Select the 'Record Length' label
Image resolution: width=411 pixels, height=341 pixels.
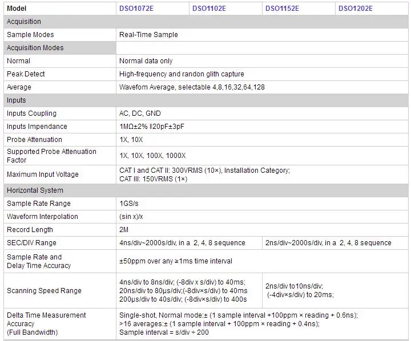(x=30, y=229)
